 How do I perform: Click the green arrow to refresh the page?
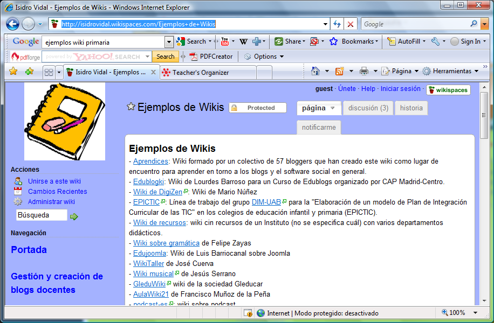(x=337, y=24)
